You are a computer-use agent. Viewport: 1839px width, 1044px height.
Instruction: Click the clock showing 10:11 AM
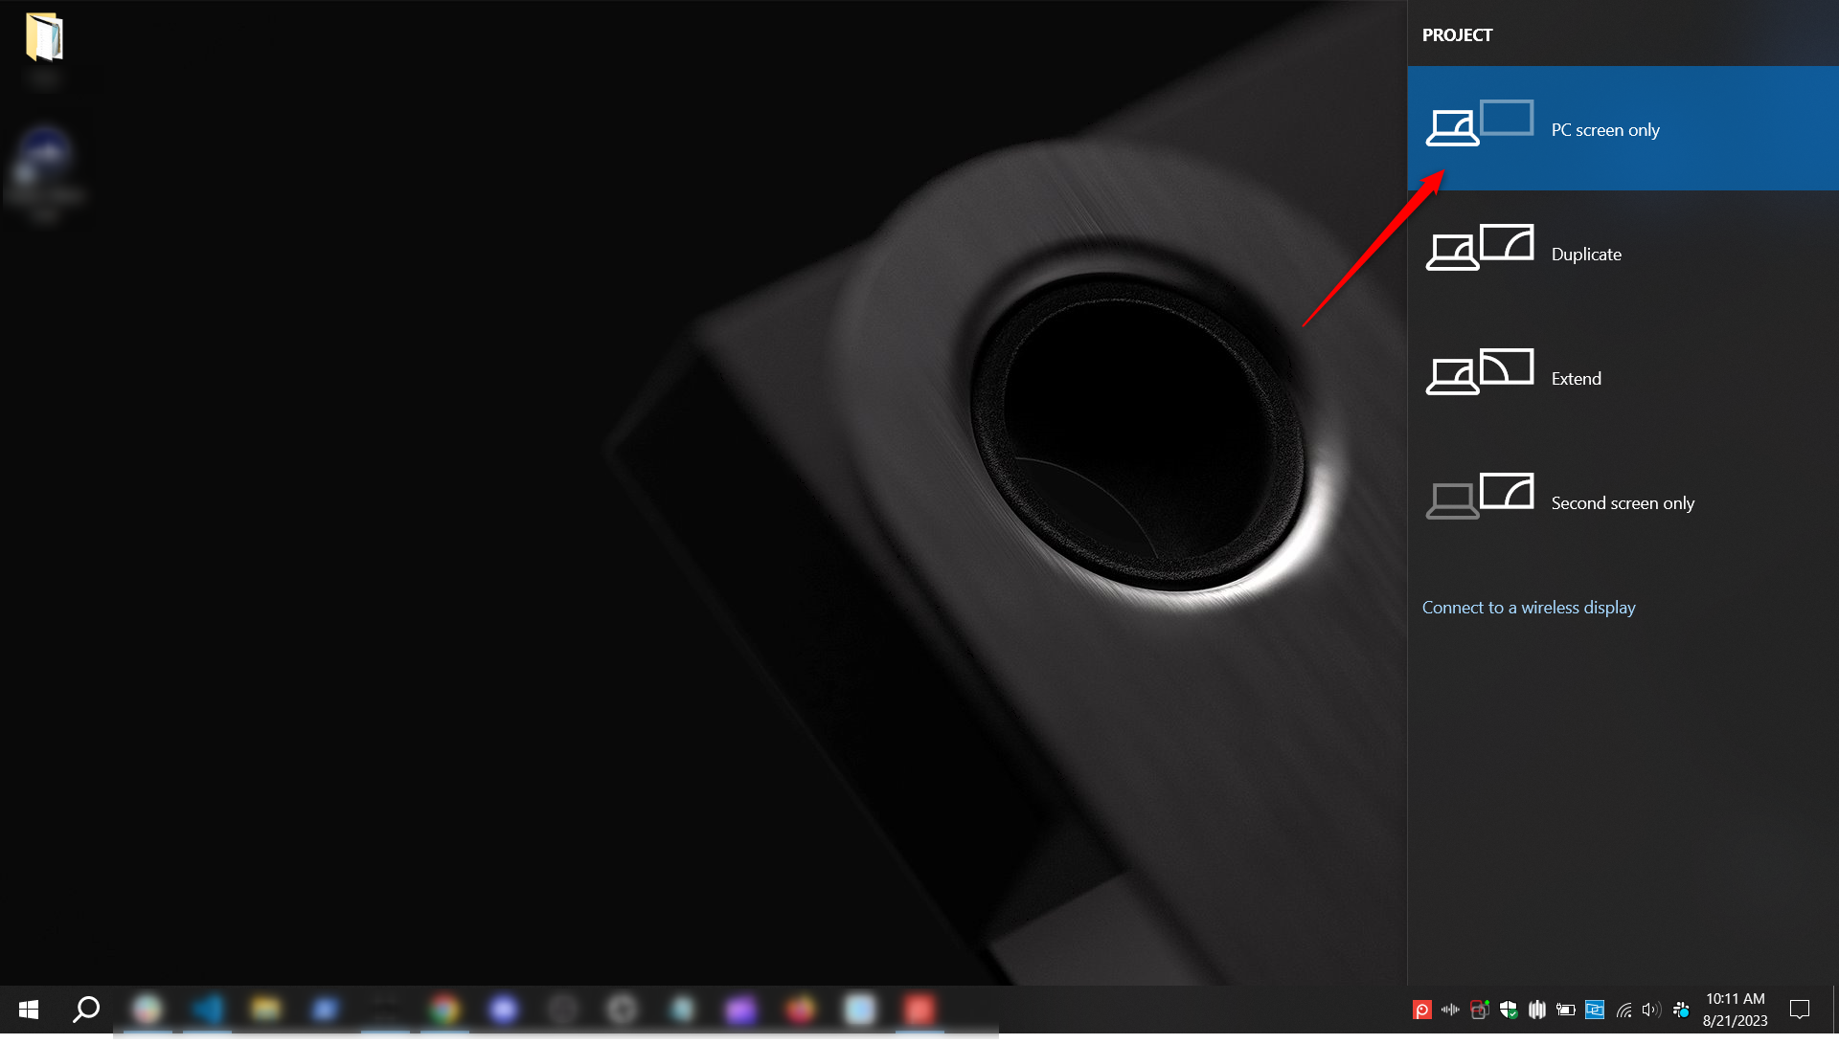click(1735, 1010)
